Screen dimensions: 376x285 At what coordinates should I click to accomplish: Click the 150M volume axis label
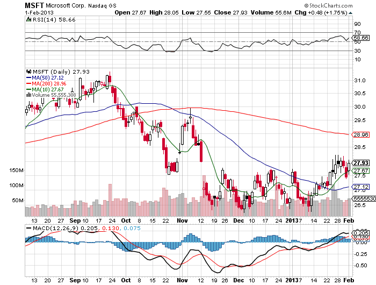pos(16,170)
